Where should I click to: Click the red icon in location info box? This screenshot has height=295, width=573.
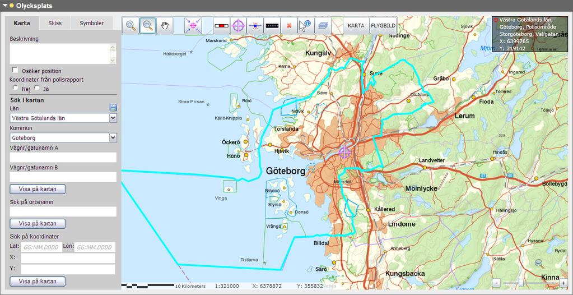pos(496,20)
